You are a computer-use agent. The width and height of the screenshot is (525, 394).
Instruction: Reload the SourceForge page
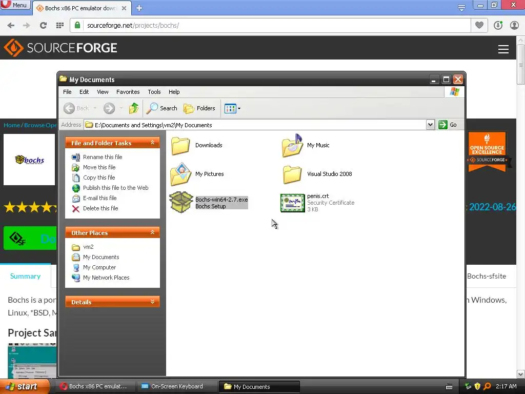tap(43, 26)
